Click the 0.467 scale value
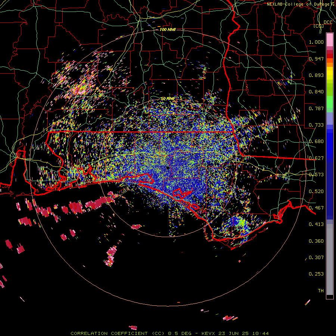The height and width of the screenshot is (336, 336). [316, 208]
